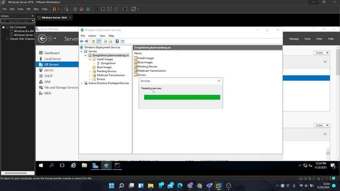Open the VMware Tabs menu
Image resolution: width=340 pixels, height=191 pixels.
(36, 9)
